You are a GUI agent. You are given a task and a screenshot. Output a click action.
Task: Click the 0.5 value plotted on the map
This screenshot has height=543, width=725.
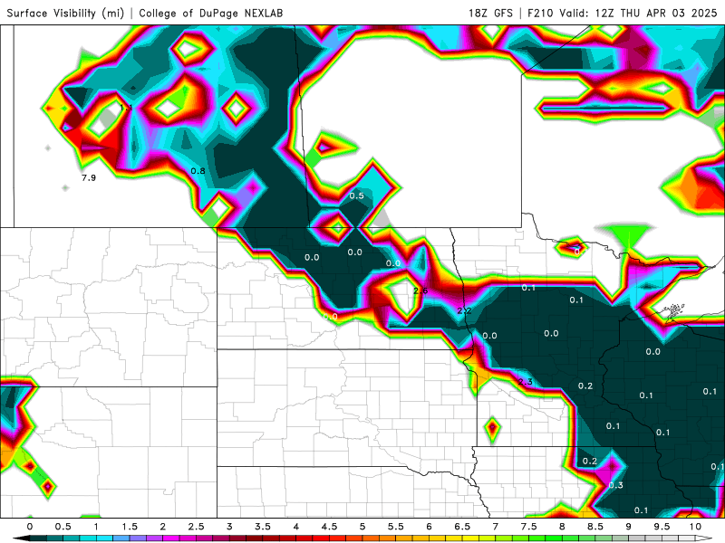pos(356,195)
